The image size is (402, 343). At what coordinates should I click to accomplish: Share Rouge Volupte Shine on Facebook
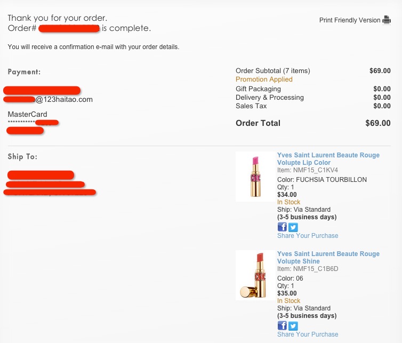pos(282,326)
